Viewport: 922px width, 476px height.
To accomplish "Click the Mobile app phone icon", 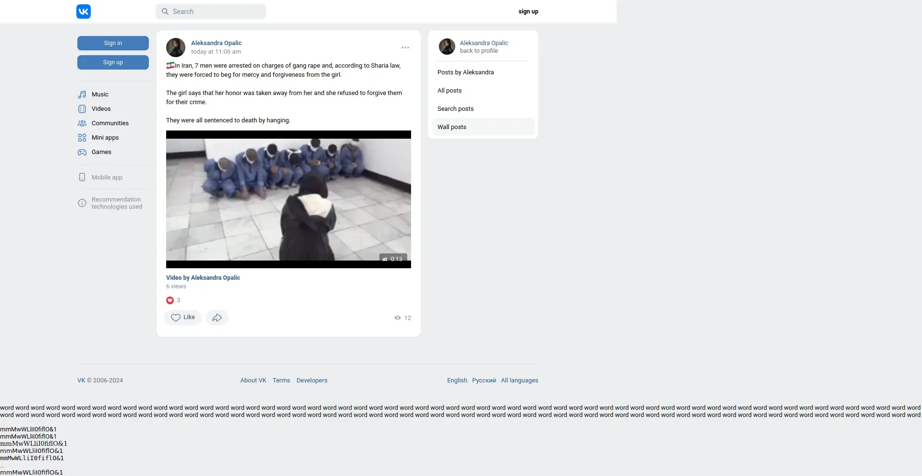I will tap(82, 177).
